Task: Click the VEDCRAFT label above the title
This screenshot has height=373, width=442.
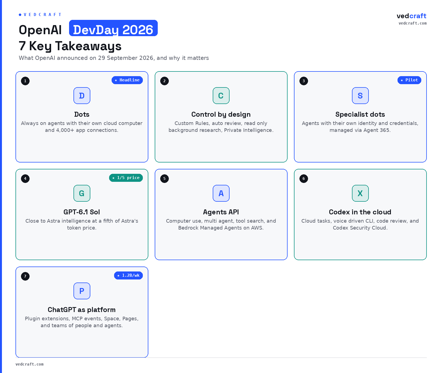Action: pos(40,15)
